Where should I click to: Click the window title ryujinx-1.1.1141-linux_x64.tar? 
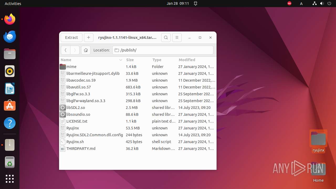click(127, 38)
